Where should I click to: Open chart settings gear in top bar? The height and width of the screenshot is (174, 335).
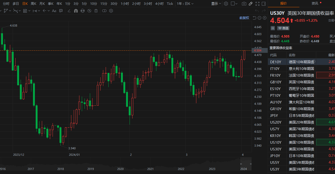pos(226,4)
